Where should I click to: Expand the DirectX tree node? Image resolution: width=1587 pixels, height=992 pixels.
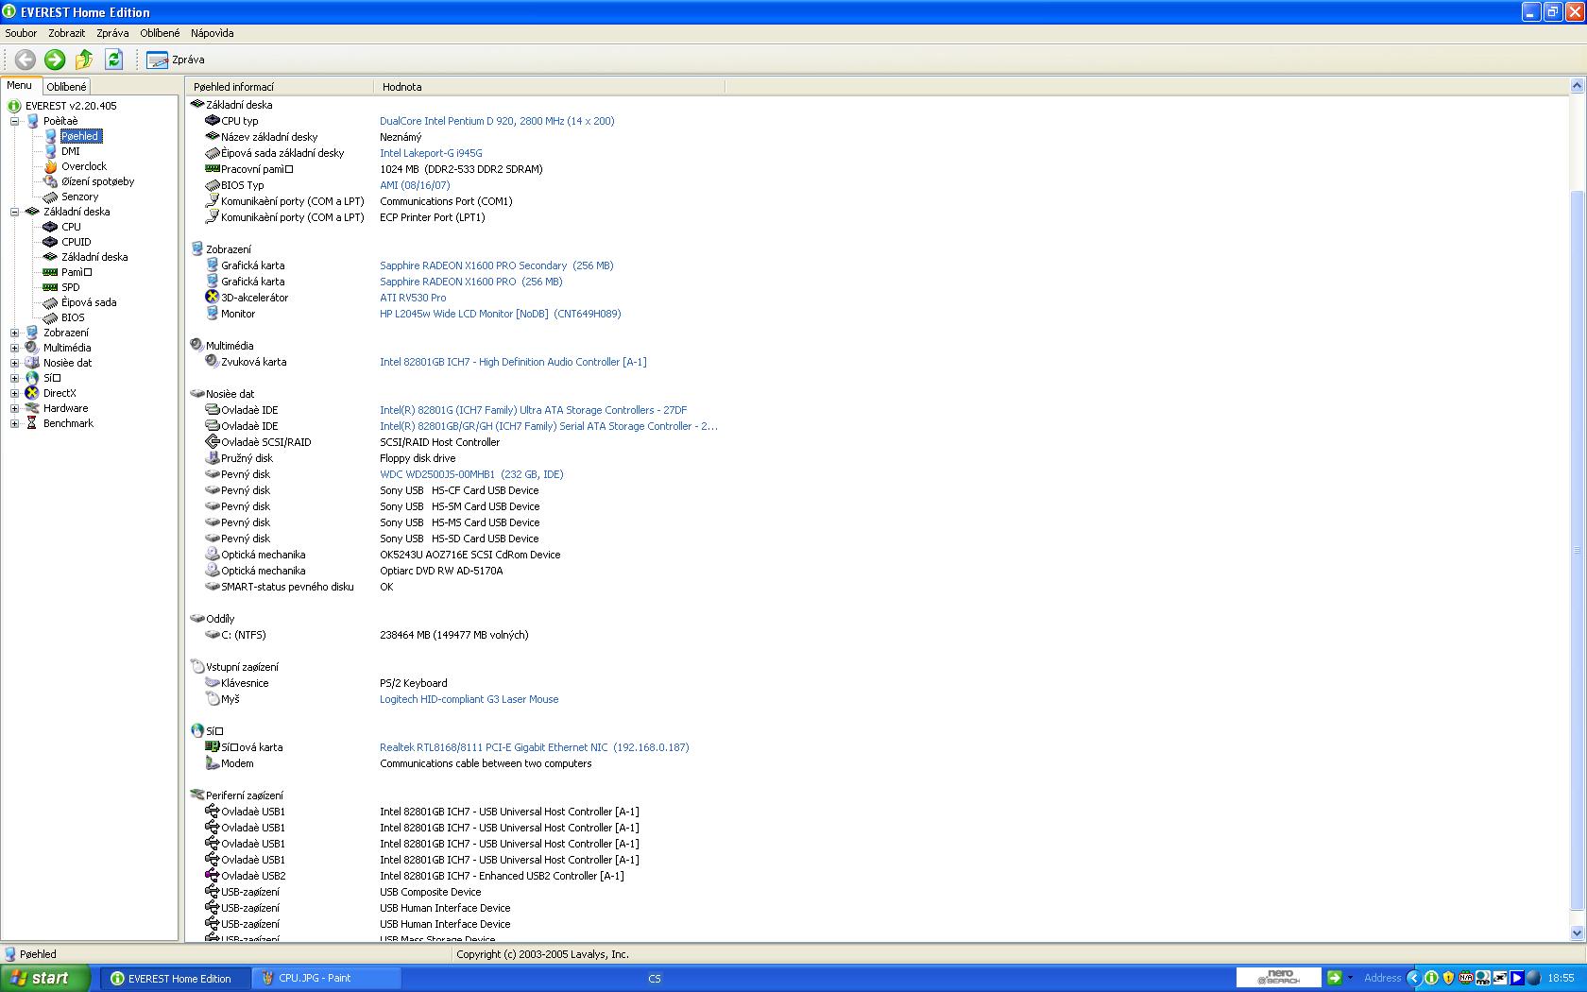[x=15, y=393]
